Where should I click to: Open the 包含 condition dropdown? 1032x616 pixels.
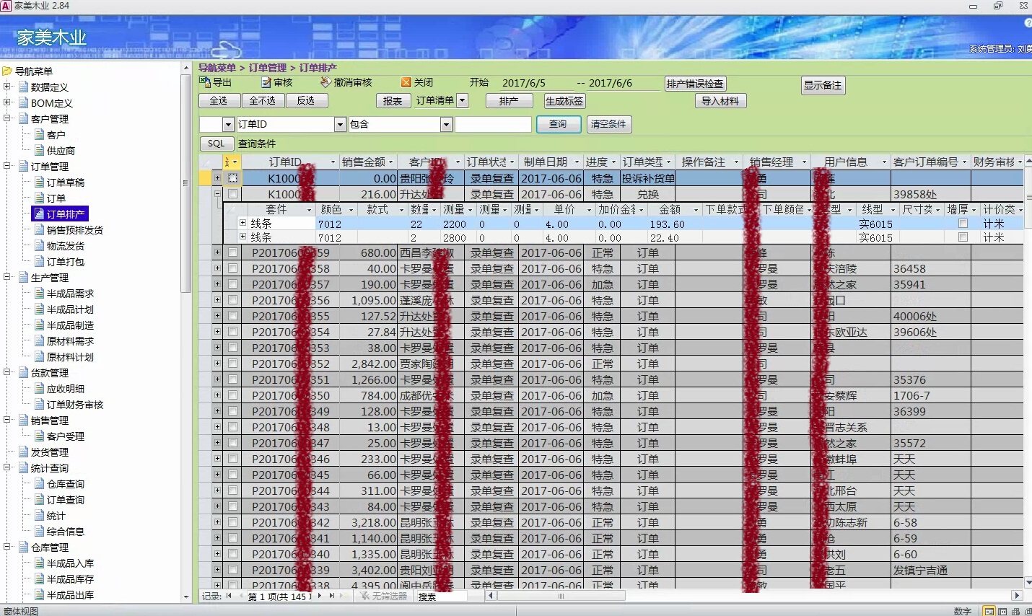tap(446, 125)
